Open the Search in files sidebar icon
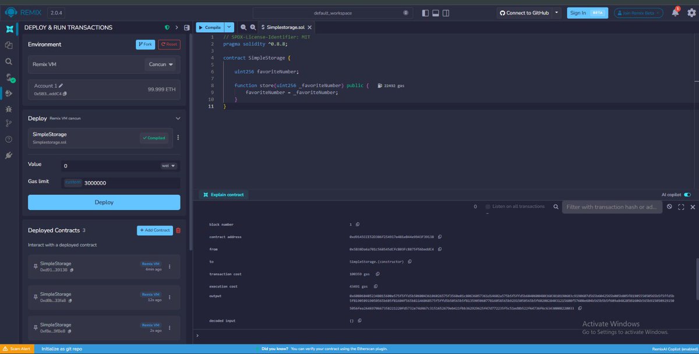Viewport: 699px width, 354px height. pyautogui.click(x=9, y=61)
